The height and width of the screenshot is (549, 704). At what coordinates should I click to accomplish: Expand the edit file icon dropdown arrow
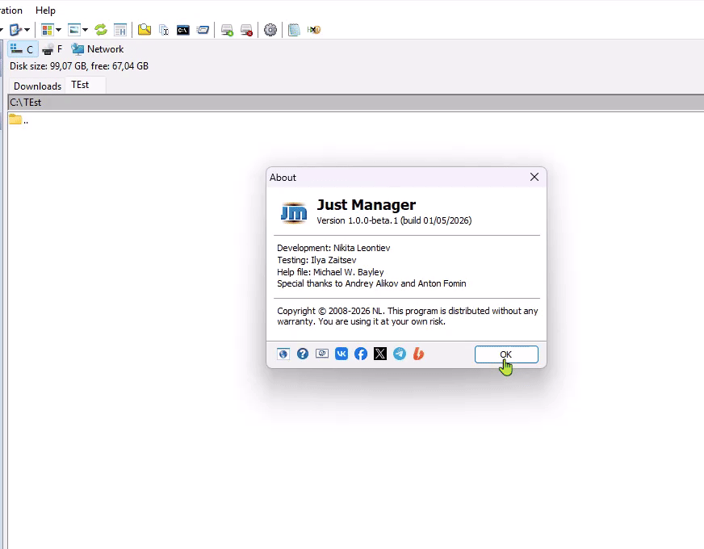point(27,30)
